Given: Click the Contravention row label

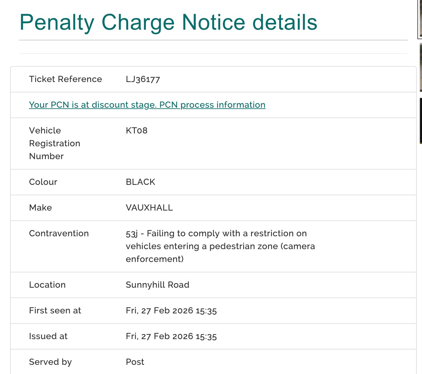Looking at the screenshot, I should tap(59, 234).
